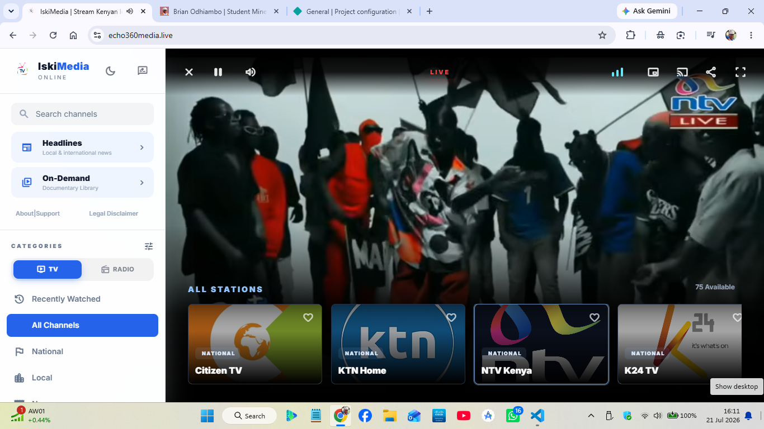View site information icon in address bar

pos(97,35)
